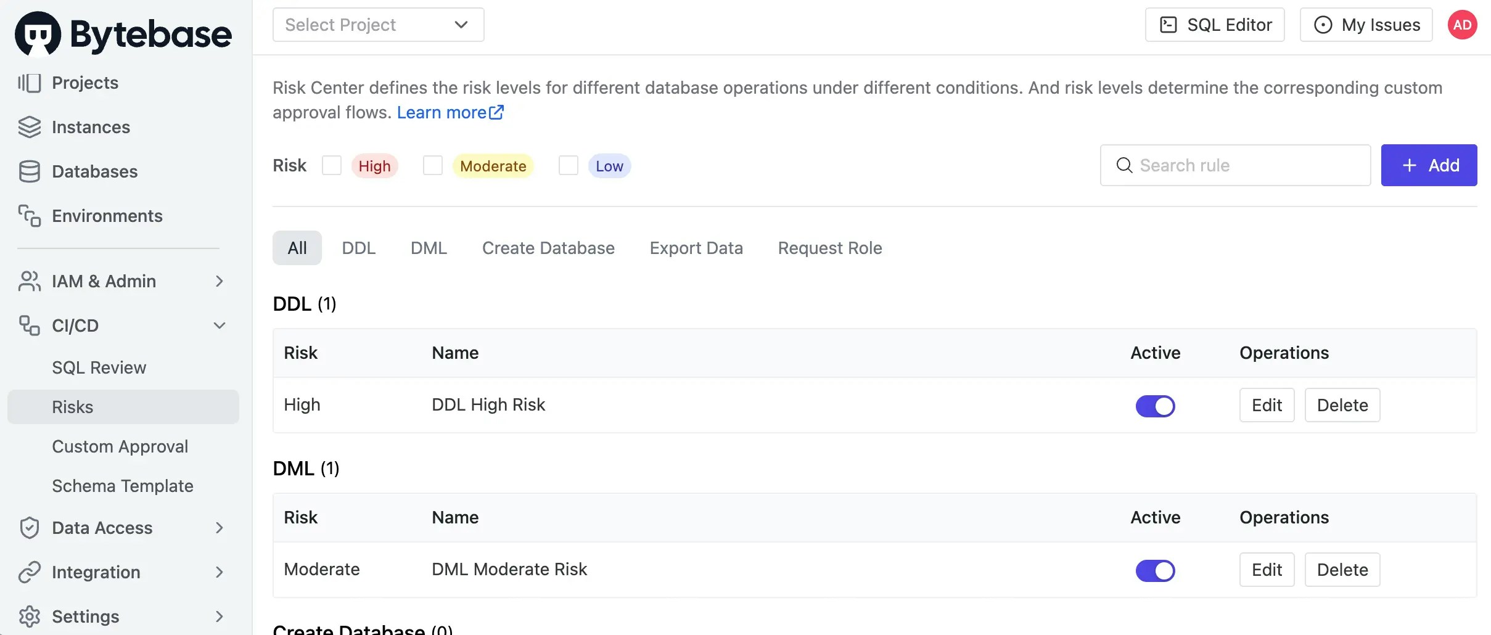Expand the IAM & Admin section
Image resolution: width=1491 pixels, height=635 pixels.
[x=219, y=281]
